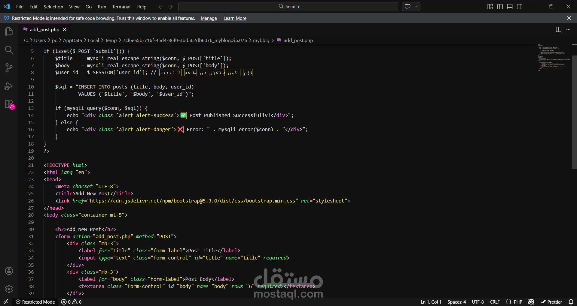This screenshot has height=306, width=577.
Task: Open notifications bell
Action: click(x=571, y=302)
